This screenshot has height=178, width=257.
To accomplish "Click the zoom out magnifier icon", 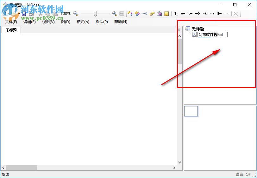I will point(76,14).
